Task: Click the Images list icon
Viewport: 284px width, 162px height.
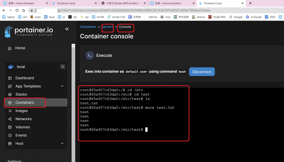Action: [10, 111]
